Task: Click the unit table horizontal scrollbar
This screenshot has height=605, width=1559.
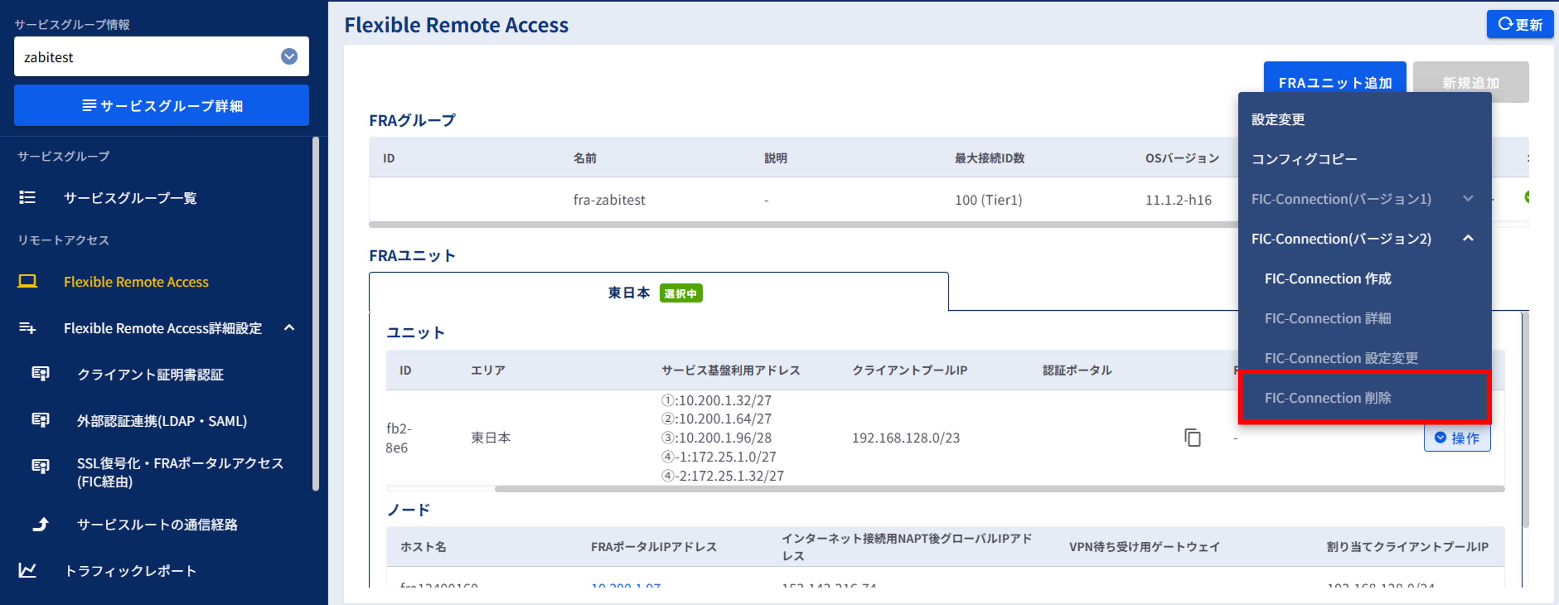Action: [999, 489]
